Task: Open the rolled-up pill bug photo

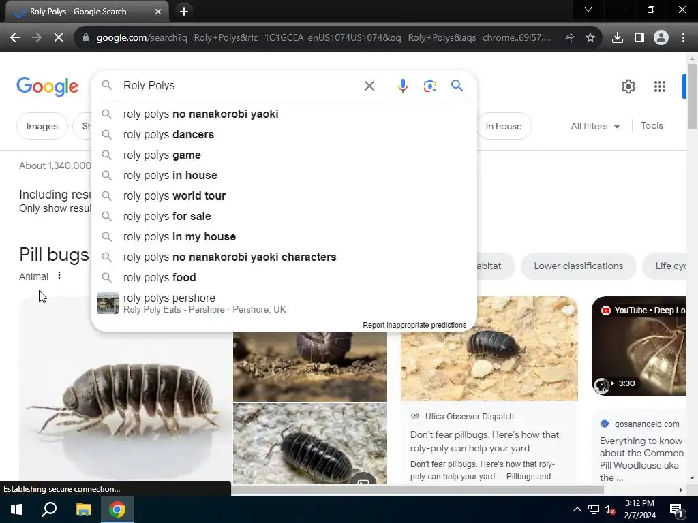Action: click(310, 366)
